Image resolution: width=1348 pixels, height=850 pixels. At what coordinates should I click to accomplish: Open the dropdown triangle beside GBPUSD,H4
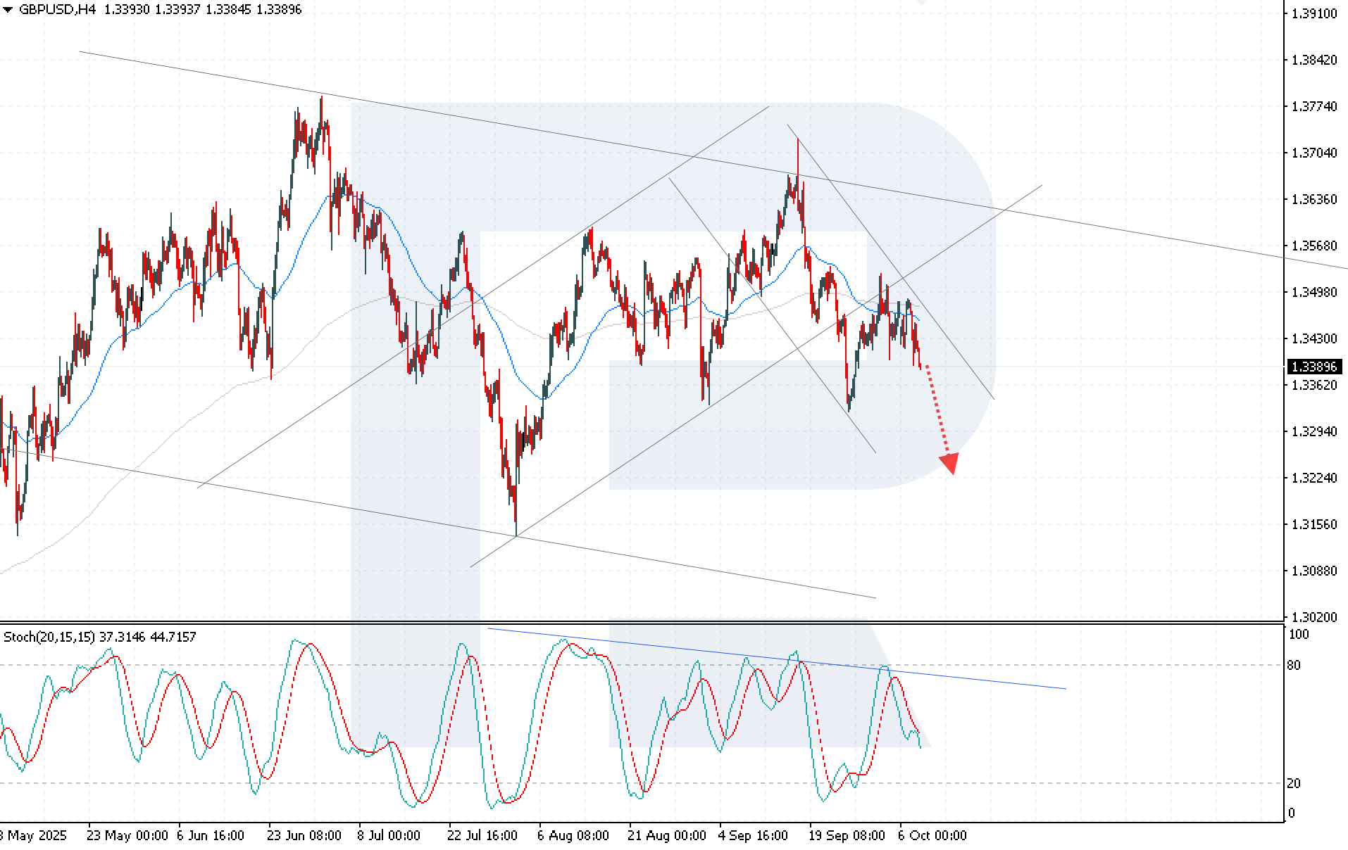click(x=8, y=10)
